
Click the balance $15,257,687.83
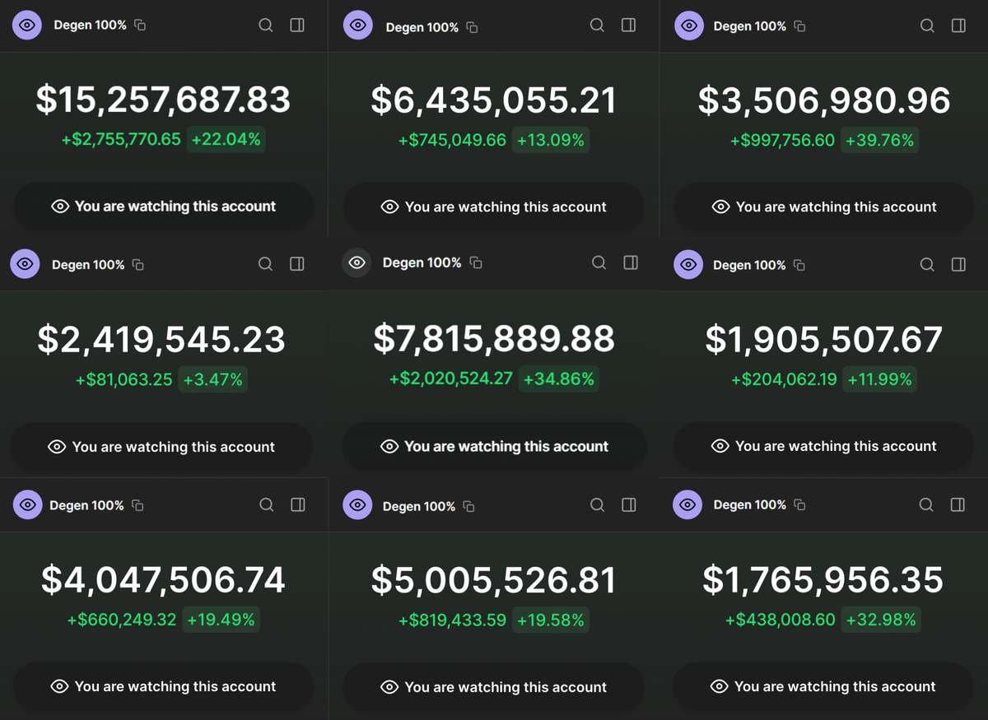click(x=163, y=100)
